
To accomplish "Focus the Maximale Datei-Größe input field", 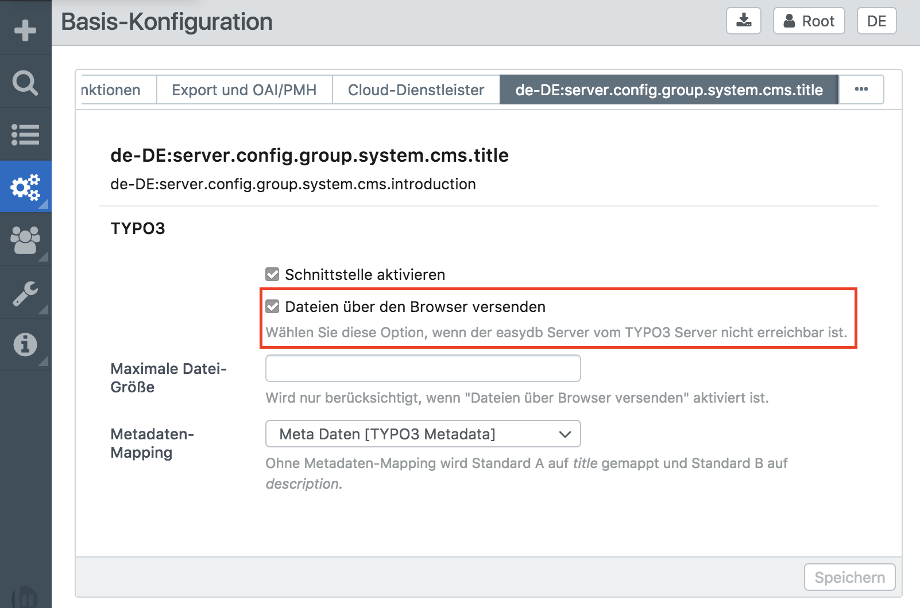I will click(x=423, y=368).
